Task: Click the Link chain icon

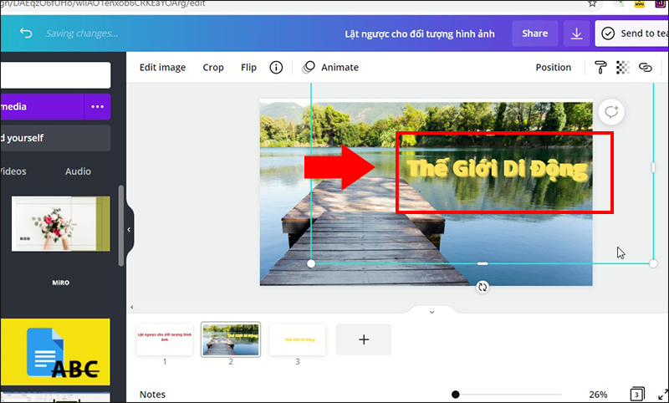Action: (x=646, y=68)
